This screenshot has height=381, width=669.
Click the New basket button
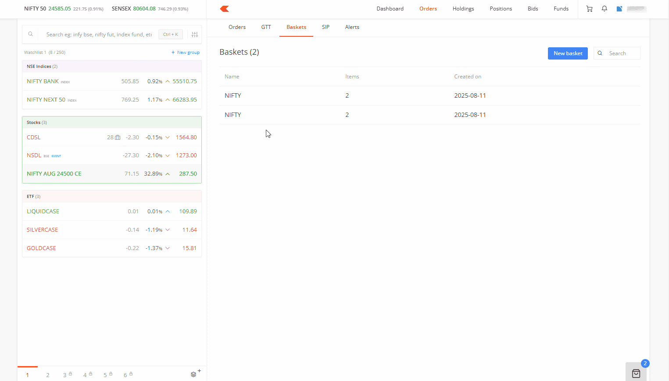click(568, 53)
